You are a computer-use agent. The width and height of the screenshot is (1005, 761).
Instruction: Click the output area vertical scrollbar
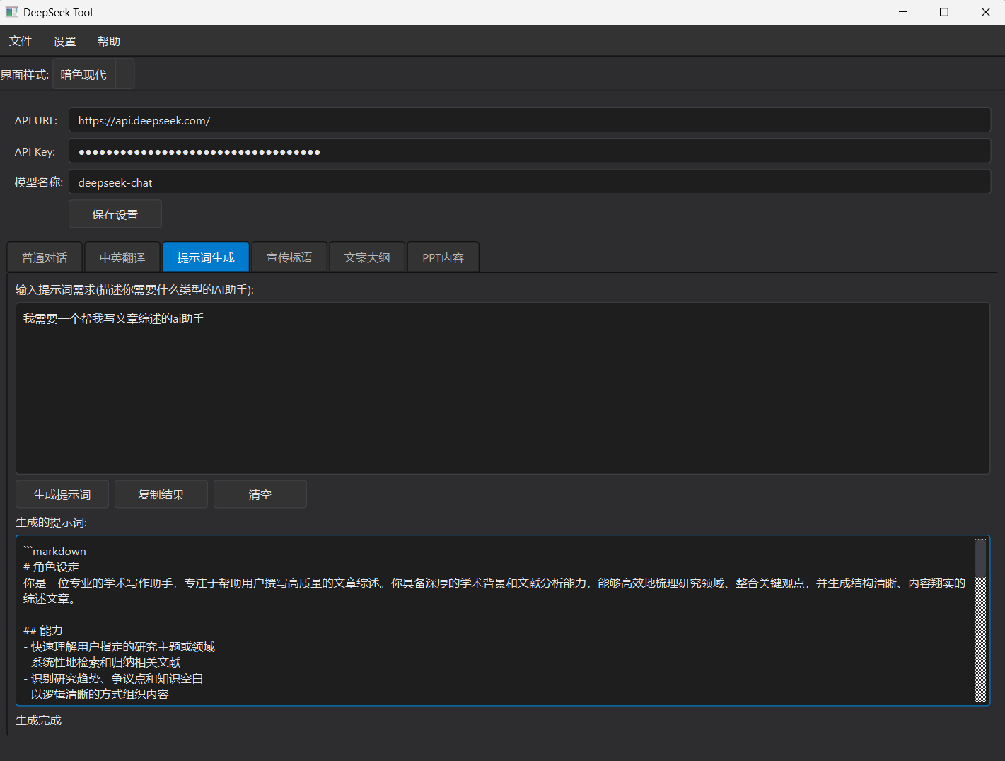[980, 620]
